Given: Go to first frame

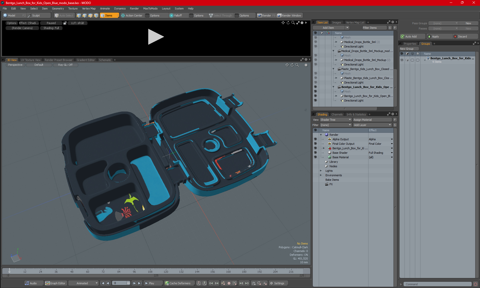Looking at the screenshot, I should tap(102, 283).
